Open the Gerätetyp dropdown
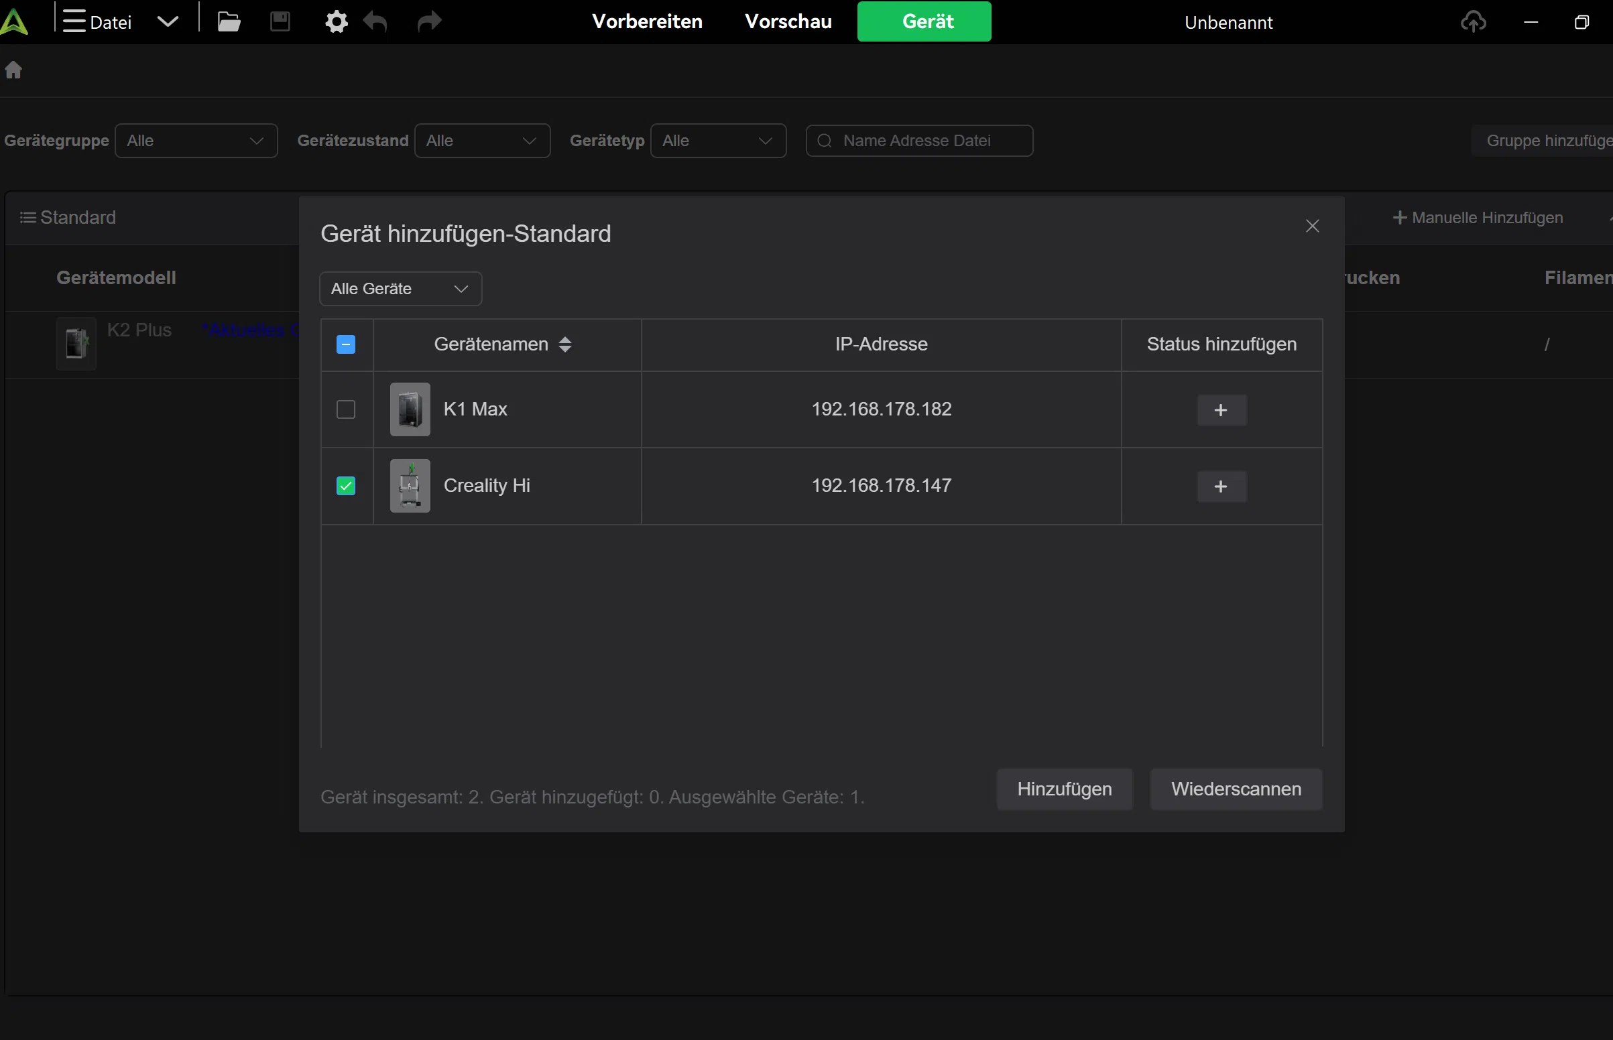The width and height of the screenshot is (1613, 1040). (718, 141)
